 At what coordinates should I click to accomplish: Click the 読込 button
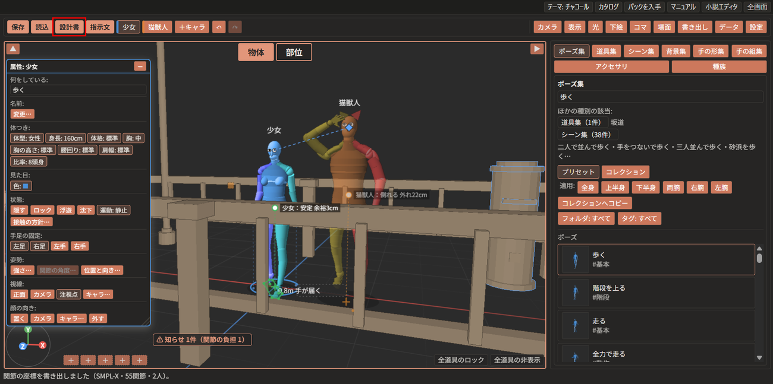click(x=42, y=27)
